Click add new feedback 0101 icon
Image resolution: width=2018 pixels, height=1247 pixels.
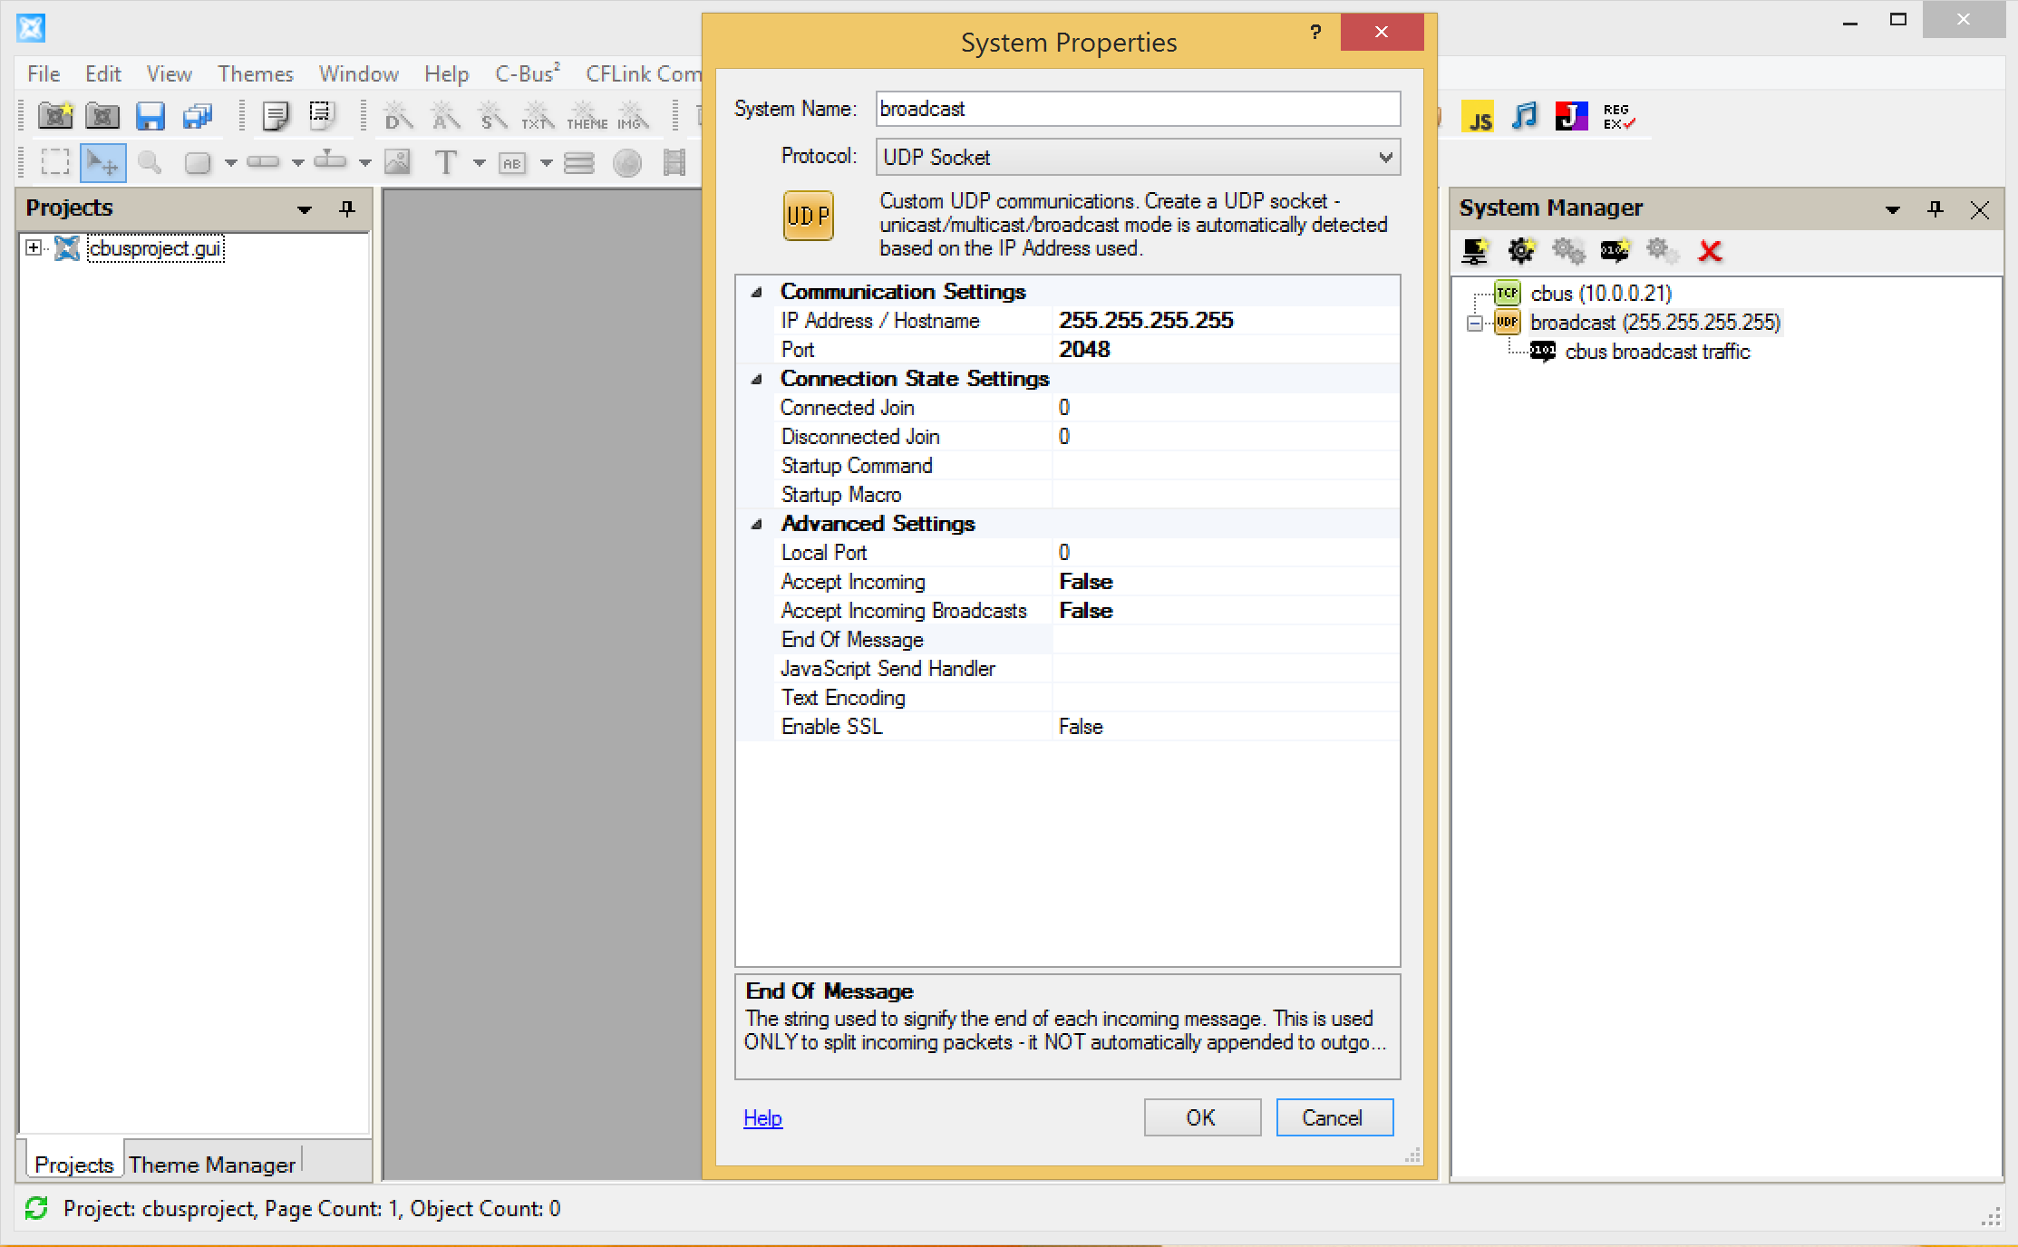[1615, 251]
